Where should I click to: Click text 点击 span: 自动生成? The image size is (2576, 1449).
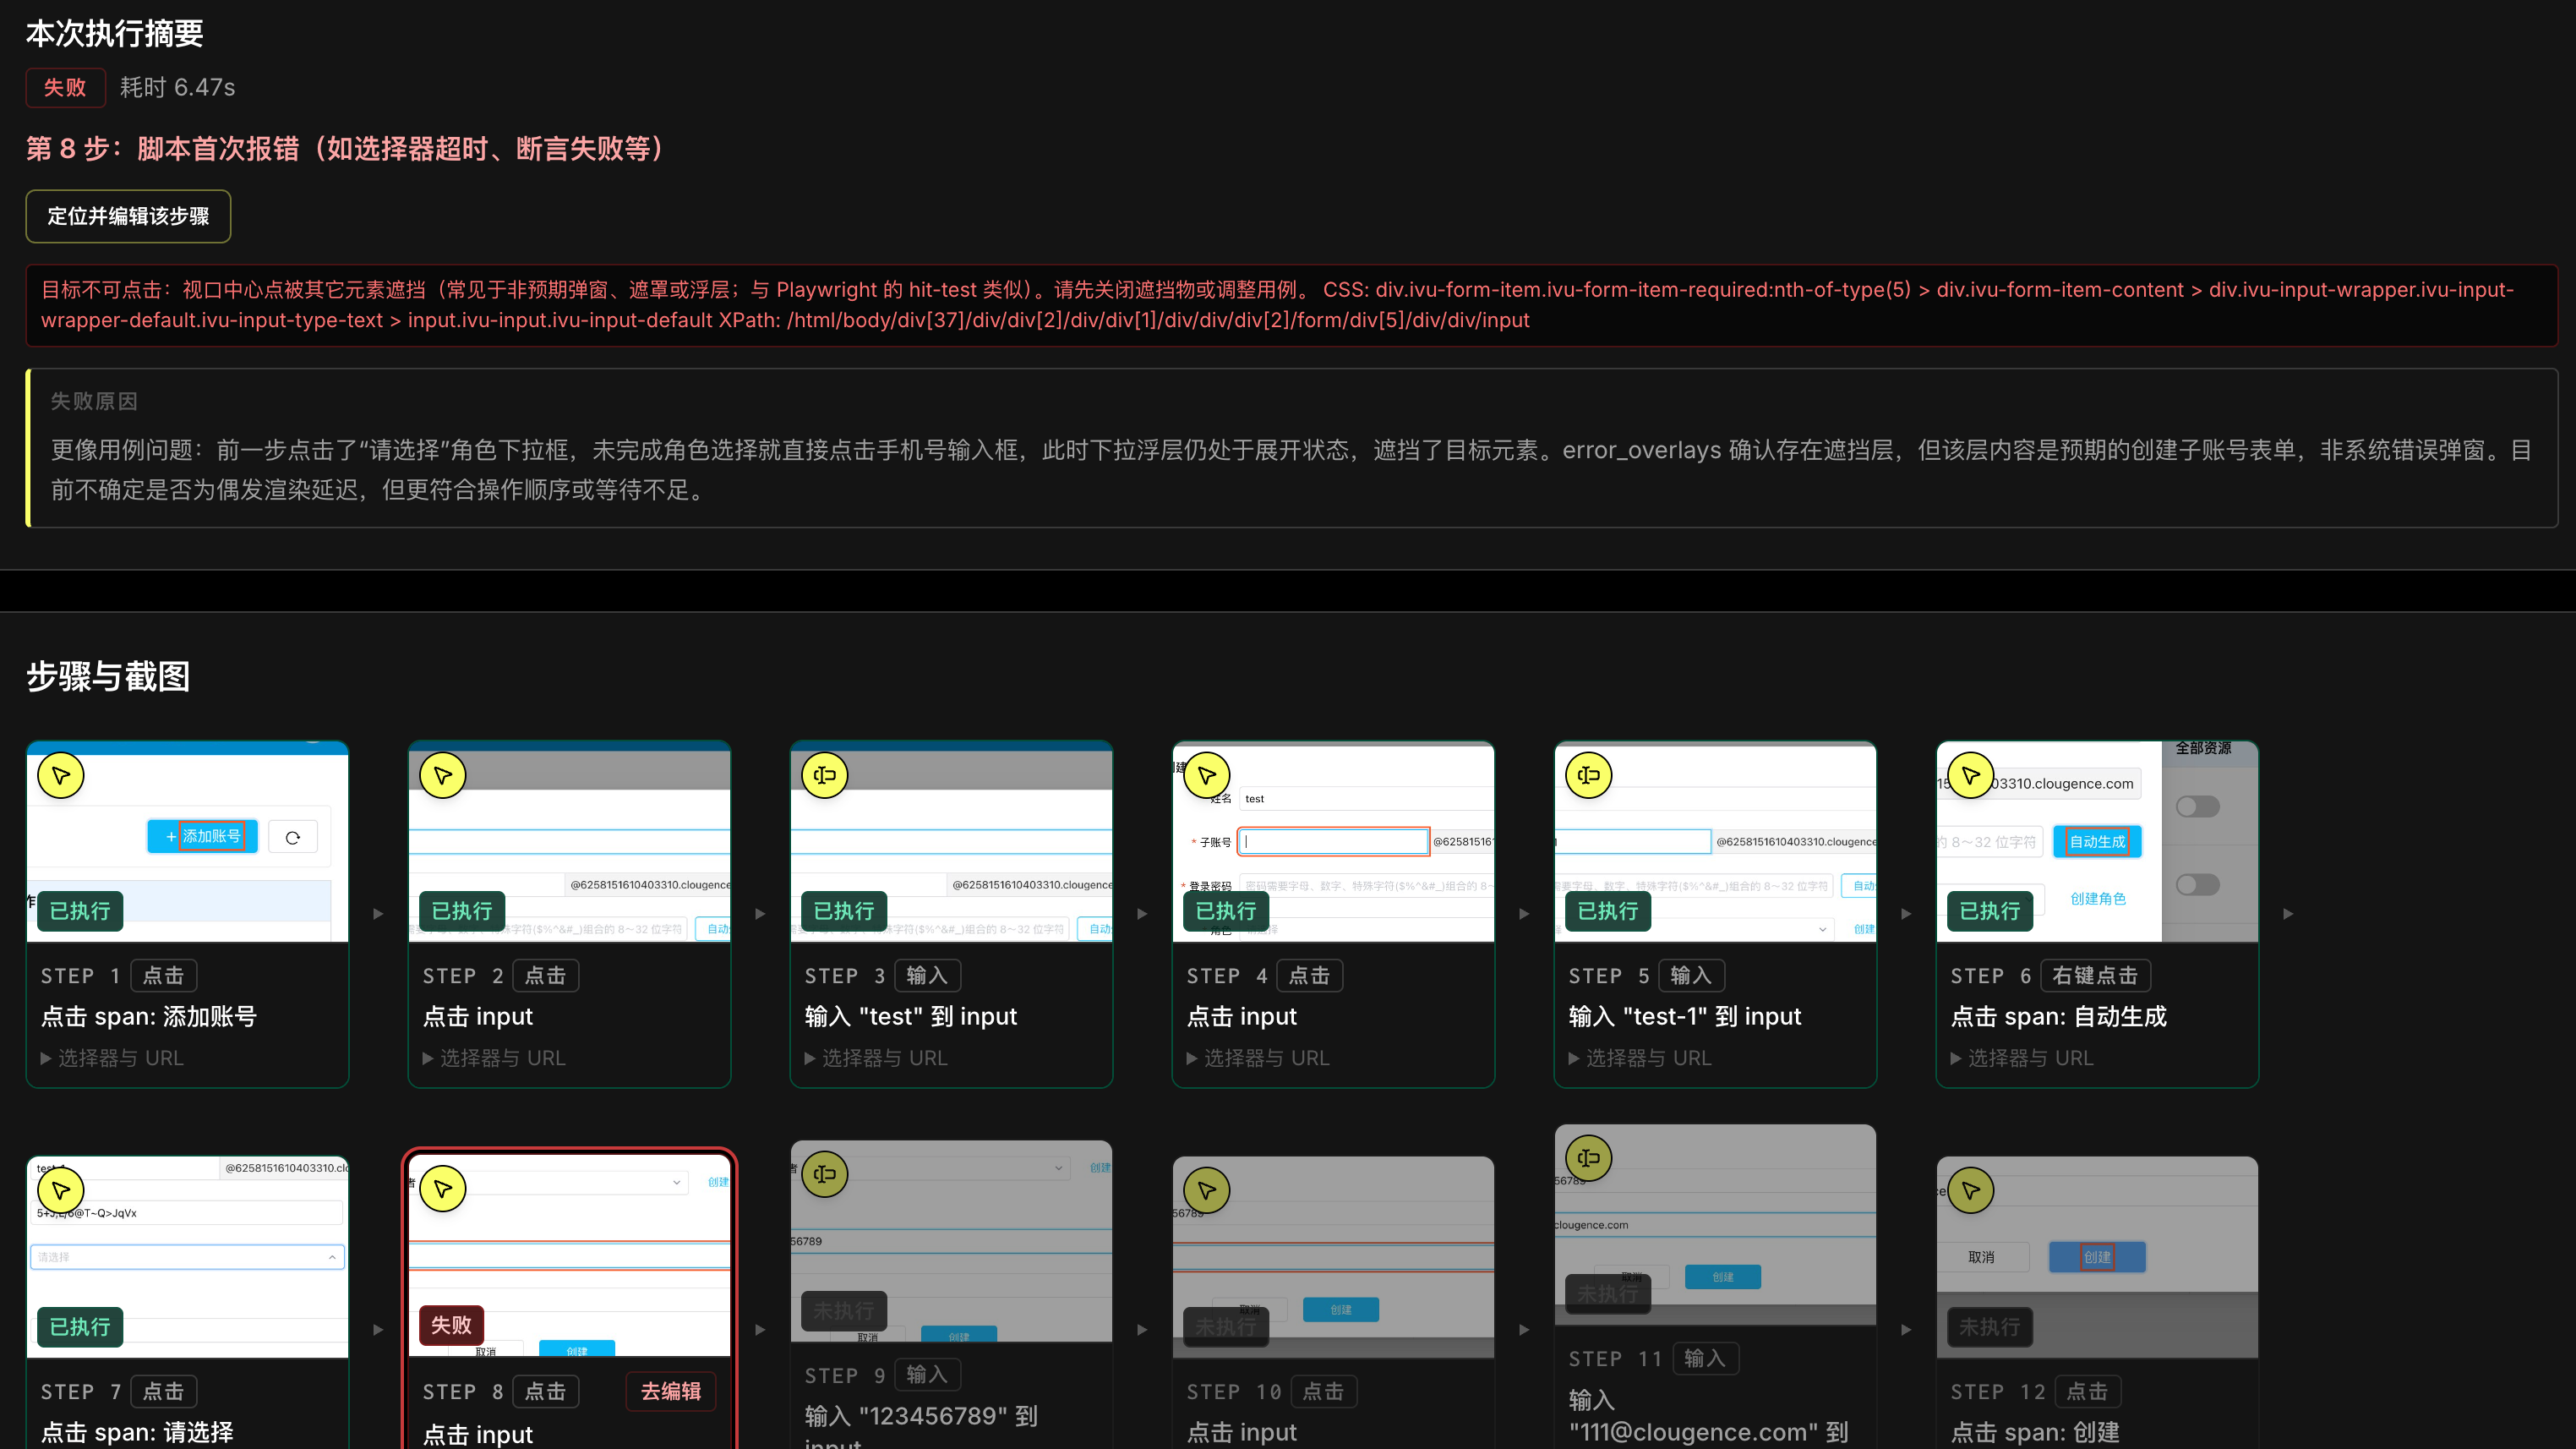[x=2059, y=1016]
